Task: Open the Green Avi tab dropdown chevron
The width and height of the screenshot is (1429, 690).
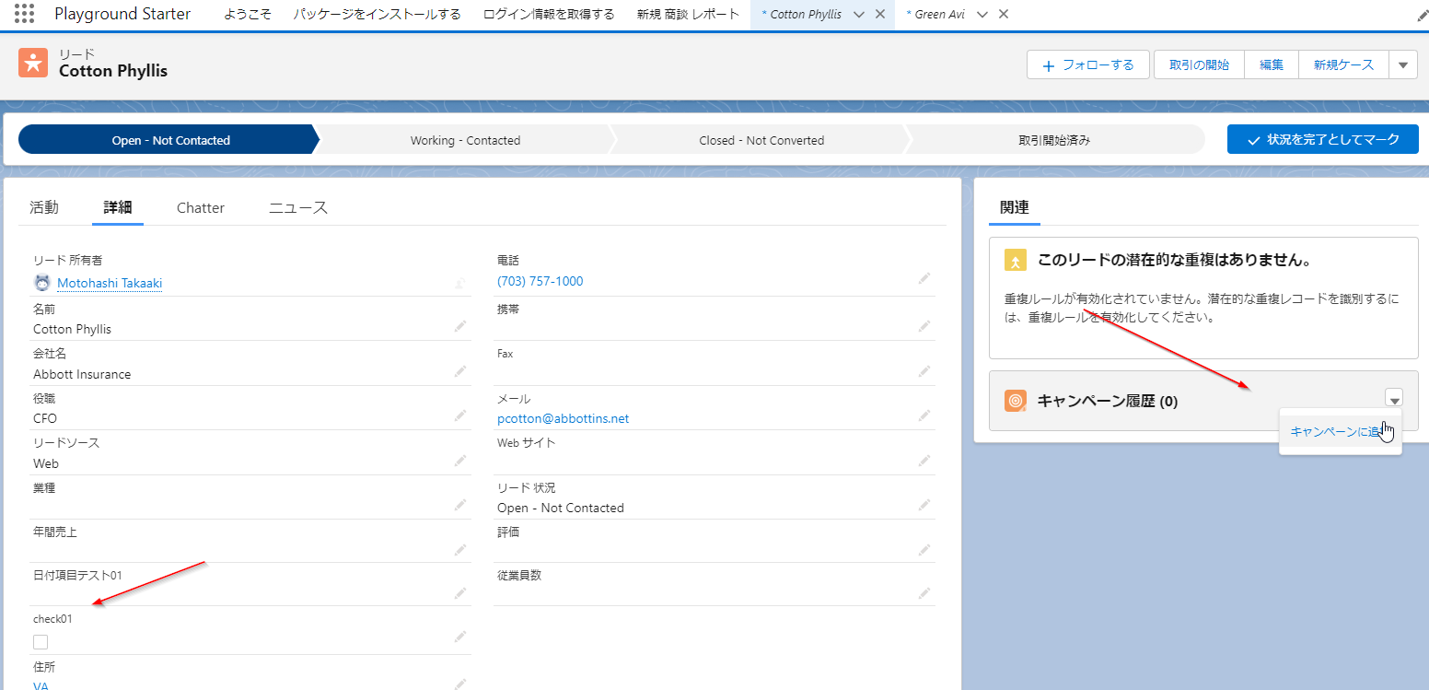Action: 982,15
